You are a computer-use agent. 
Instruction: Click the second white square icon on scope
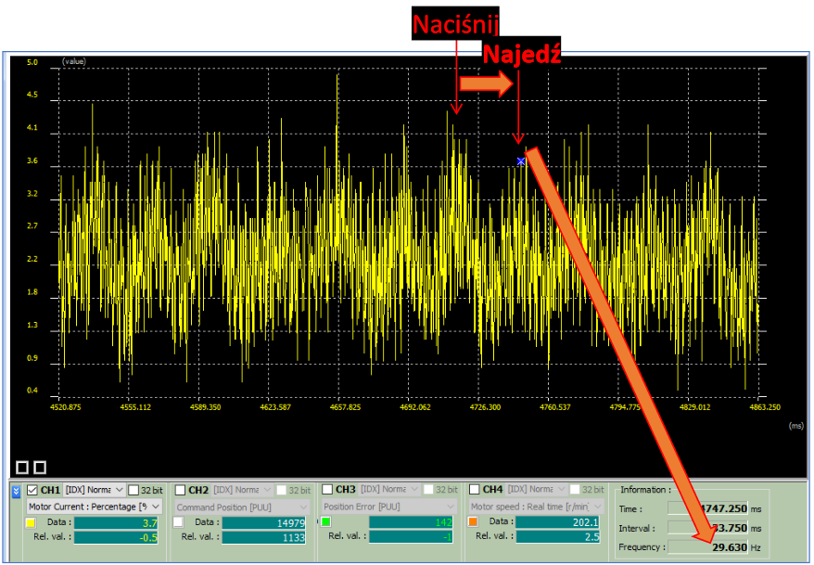tap(40, 467)
